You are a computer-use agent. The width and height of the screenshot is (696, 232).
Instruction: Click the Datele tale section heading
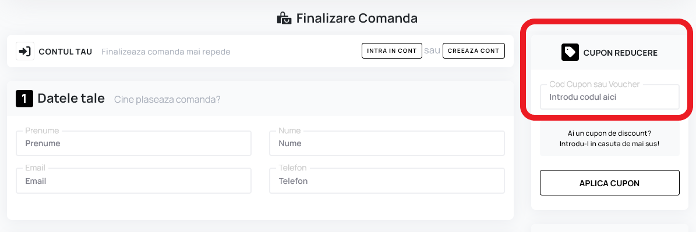pos(71,99)
